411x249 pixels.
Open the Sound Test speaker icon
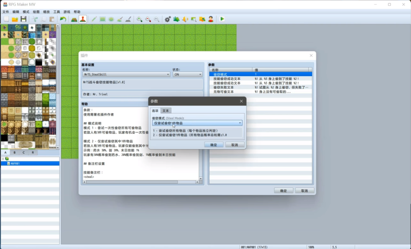point(185,19)
